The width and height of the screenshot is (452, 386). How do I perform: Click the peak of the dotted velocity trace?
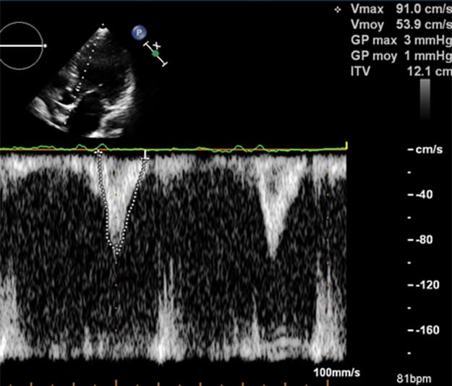click(116, 254)
